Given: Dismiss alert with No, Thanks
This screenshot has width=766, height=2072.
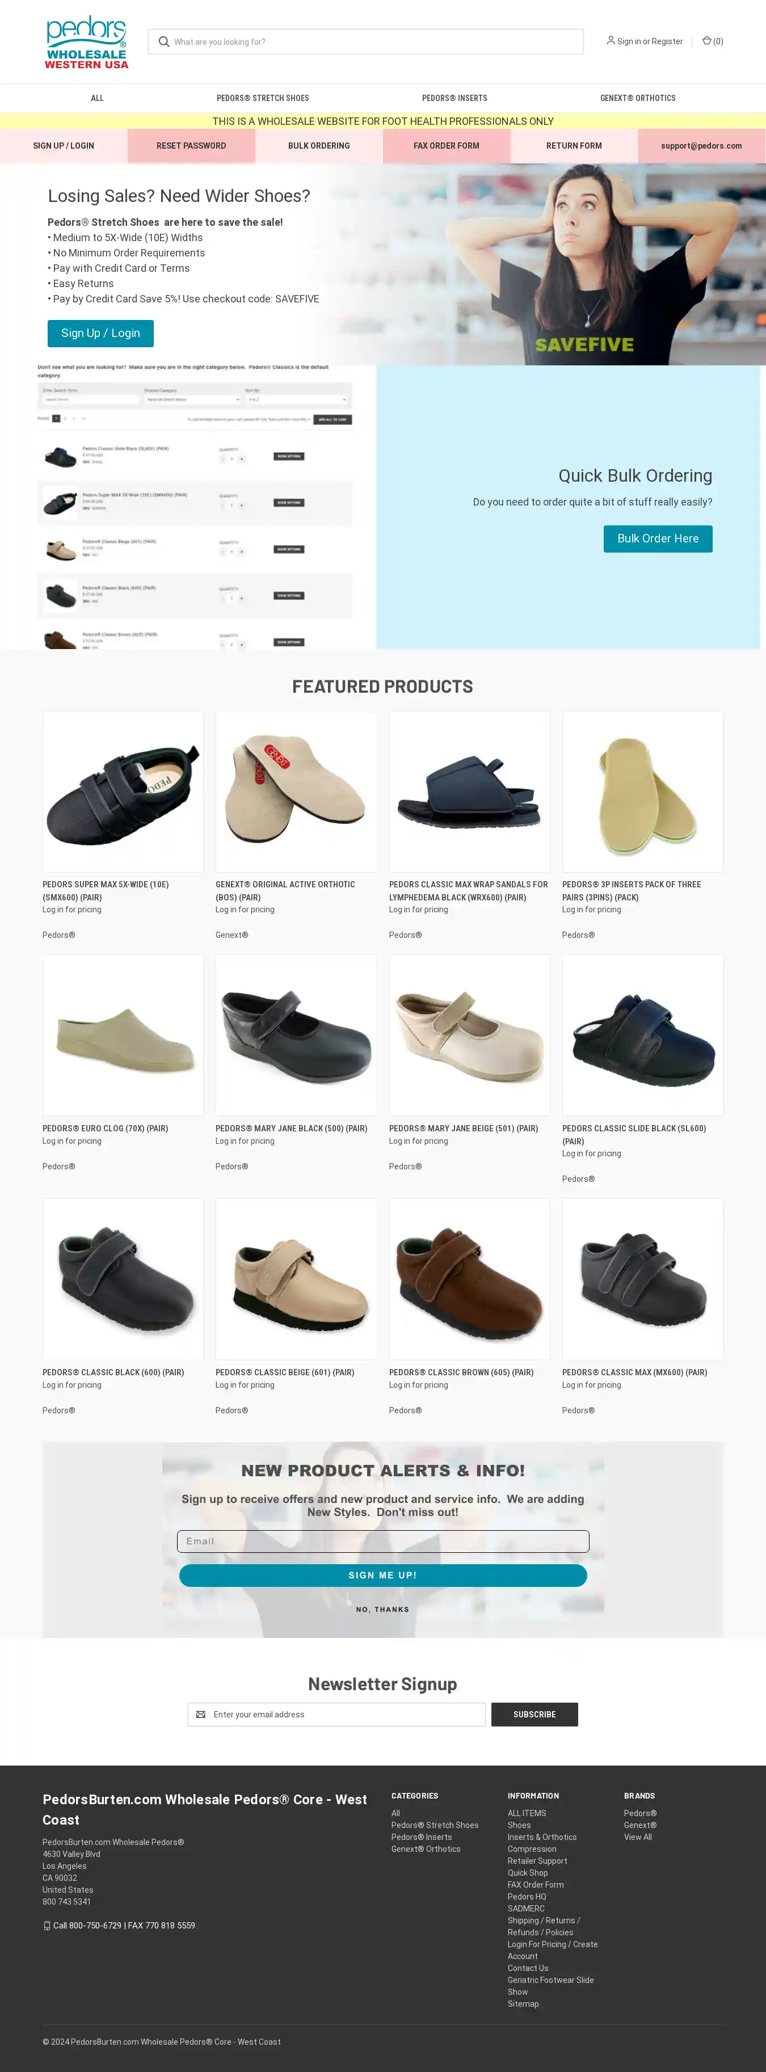Looking at the screenshot, I should point(383,1610).
